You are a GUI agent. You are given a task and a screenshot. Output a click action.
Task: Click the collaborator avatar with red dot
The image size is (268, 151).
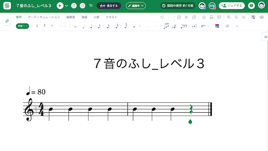point(212,6)
